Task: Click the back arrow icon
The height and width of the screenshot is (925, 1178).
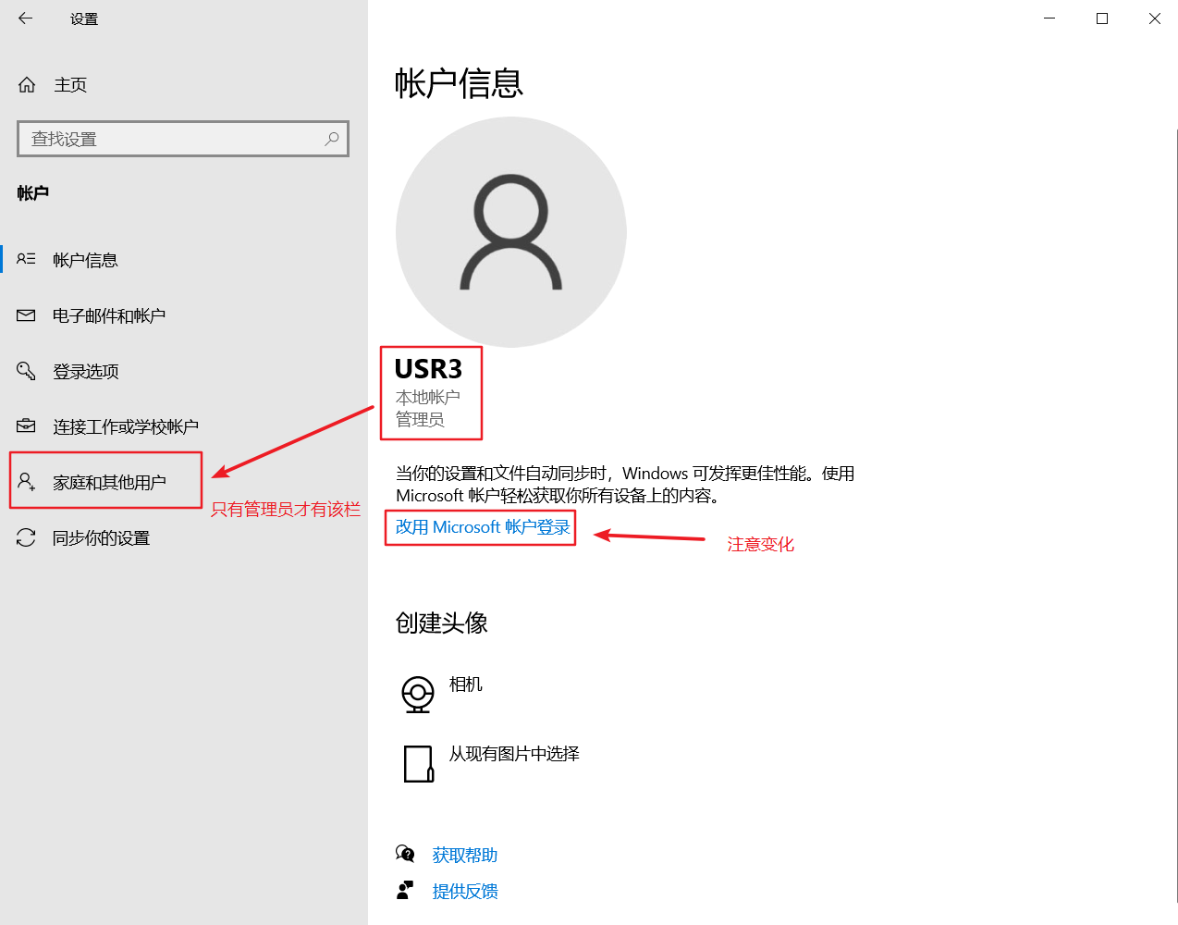Action: [25, 18]
